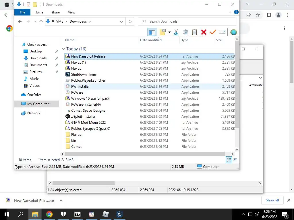Select Roblox Synapse X (pass 0) archive

[x=149, y=129]
